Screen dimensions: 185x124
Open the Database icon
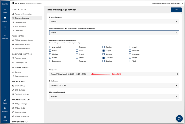point(5,109)
